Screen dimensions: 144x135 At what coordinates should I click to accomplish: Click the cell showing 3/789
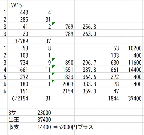pyautogui.click(x=18, y=40)
